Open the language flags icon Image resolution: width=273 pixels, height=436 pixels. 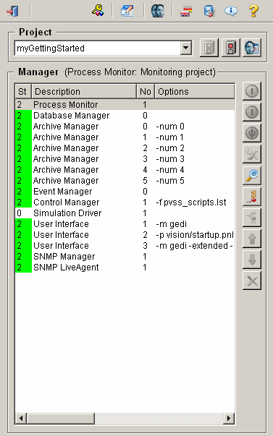pos(186,11)
